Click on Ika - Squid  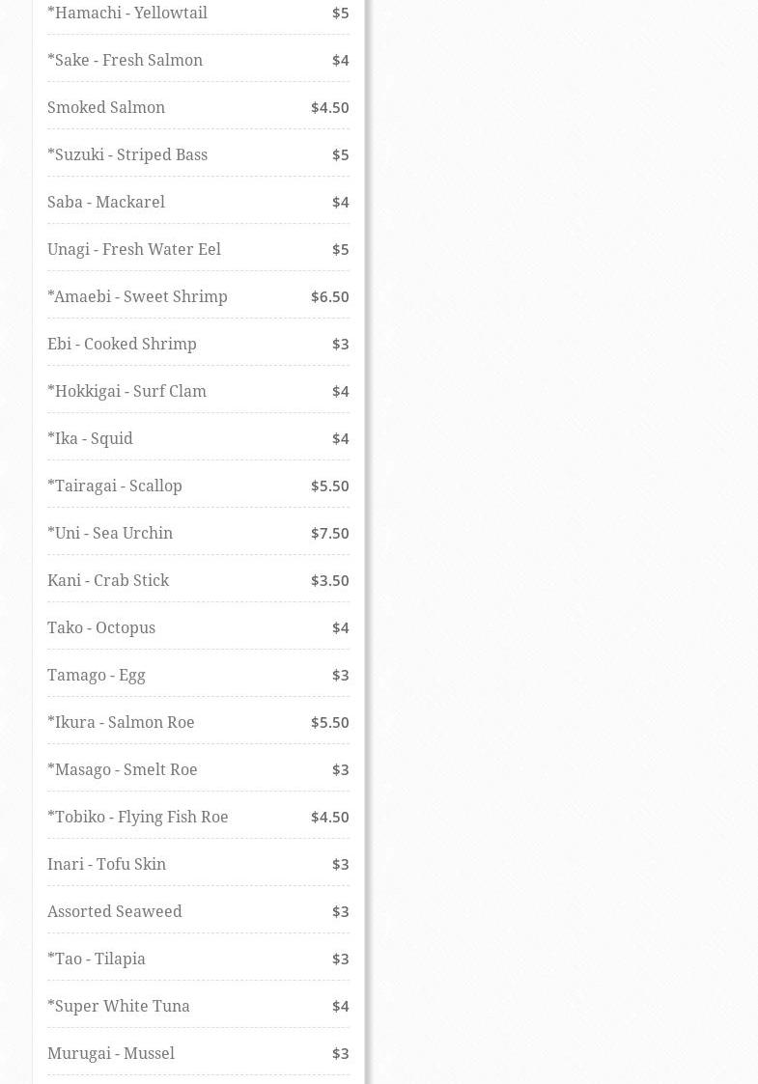point(90,439)
